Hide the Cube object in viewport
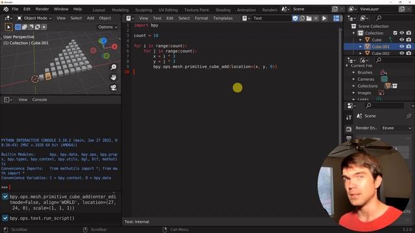This screenshot has width=415, height=233. point(402,39)
